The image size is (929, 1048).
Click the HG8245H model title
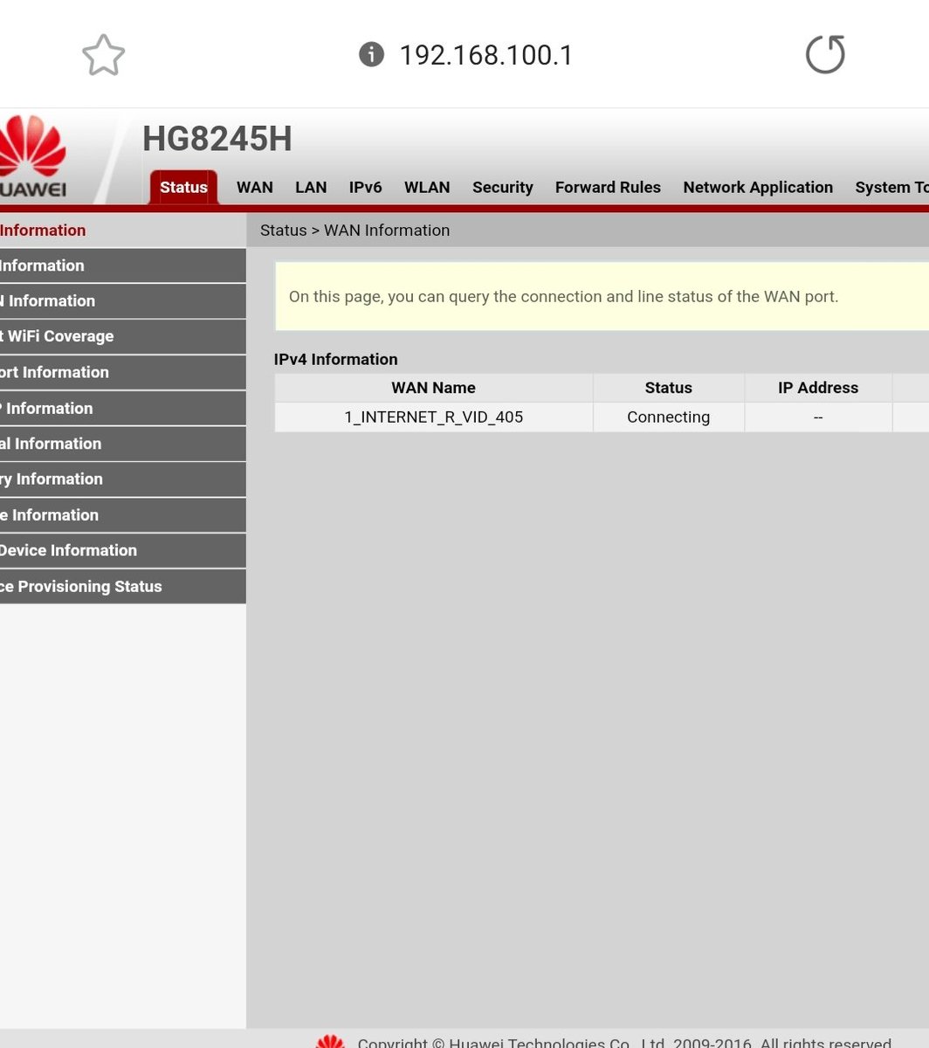tap(217, 139)
